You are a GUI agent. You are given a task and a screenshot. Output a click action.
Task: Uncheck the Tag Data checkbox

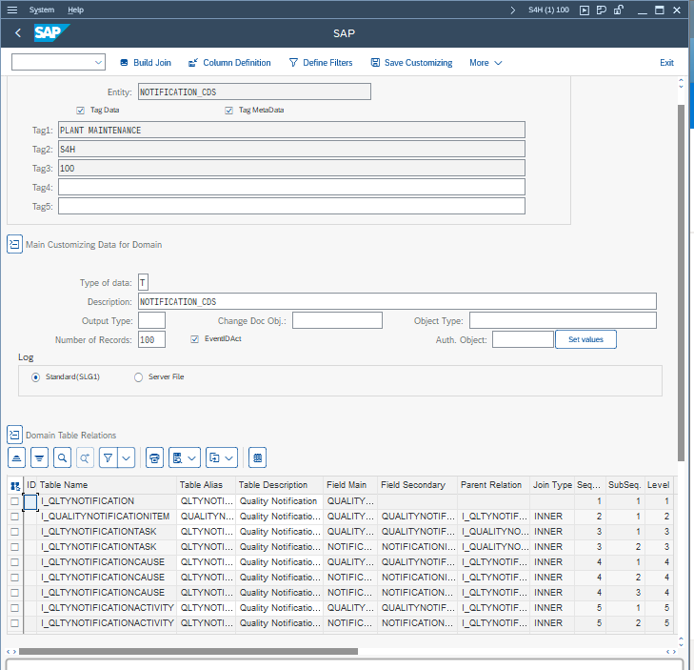pyautogui.click(x=81, y=110)
